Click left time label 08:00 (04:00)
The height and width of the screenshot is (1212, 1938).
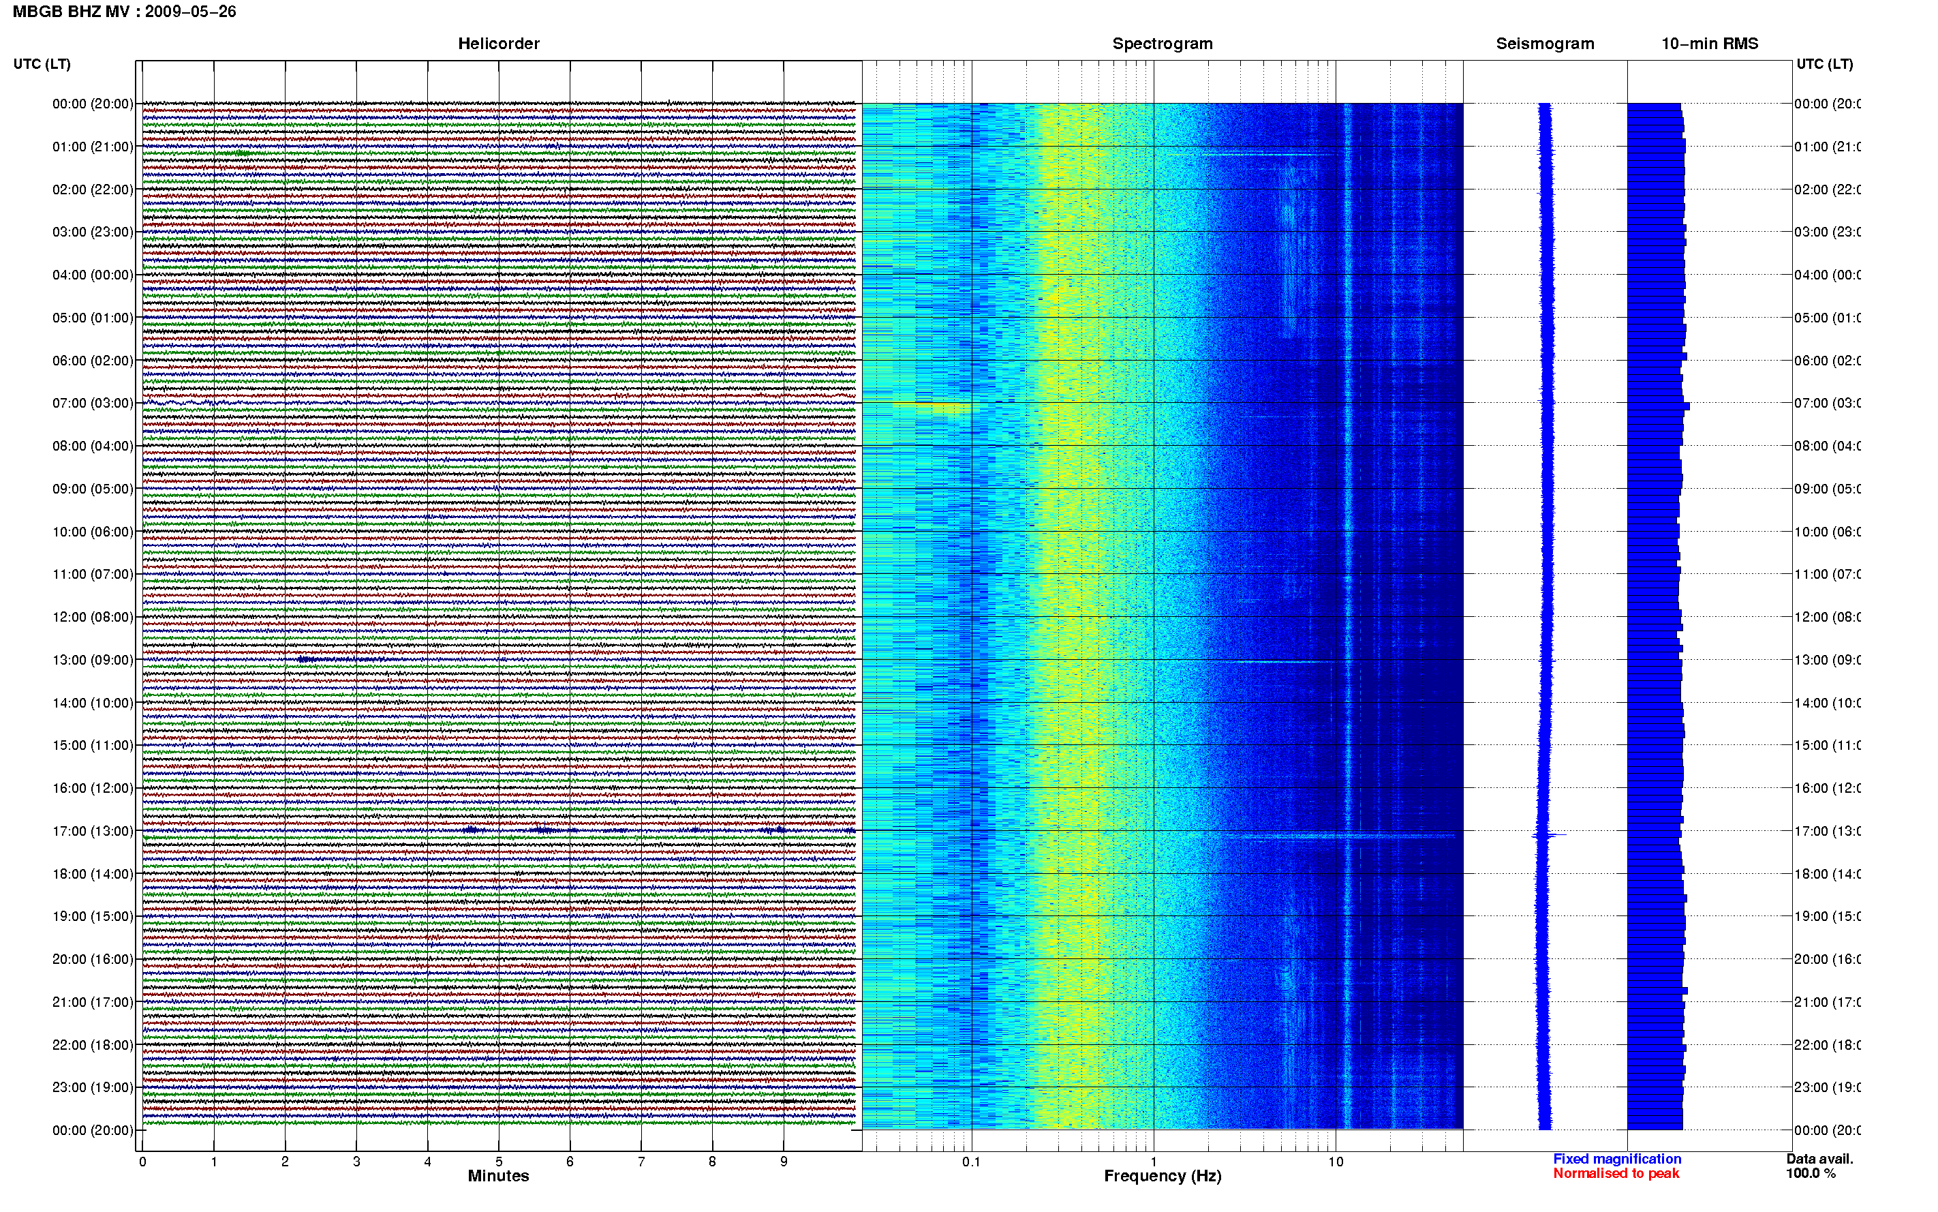93,446
